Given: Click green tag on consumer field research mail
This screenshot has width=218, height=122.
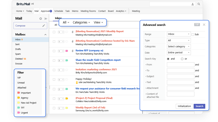Looking at the screenshot, I should (x=67, y=89).
